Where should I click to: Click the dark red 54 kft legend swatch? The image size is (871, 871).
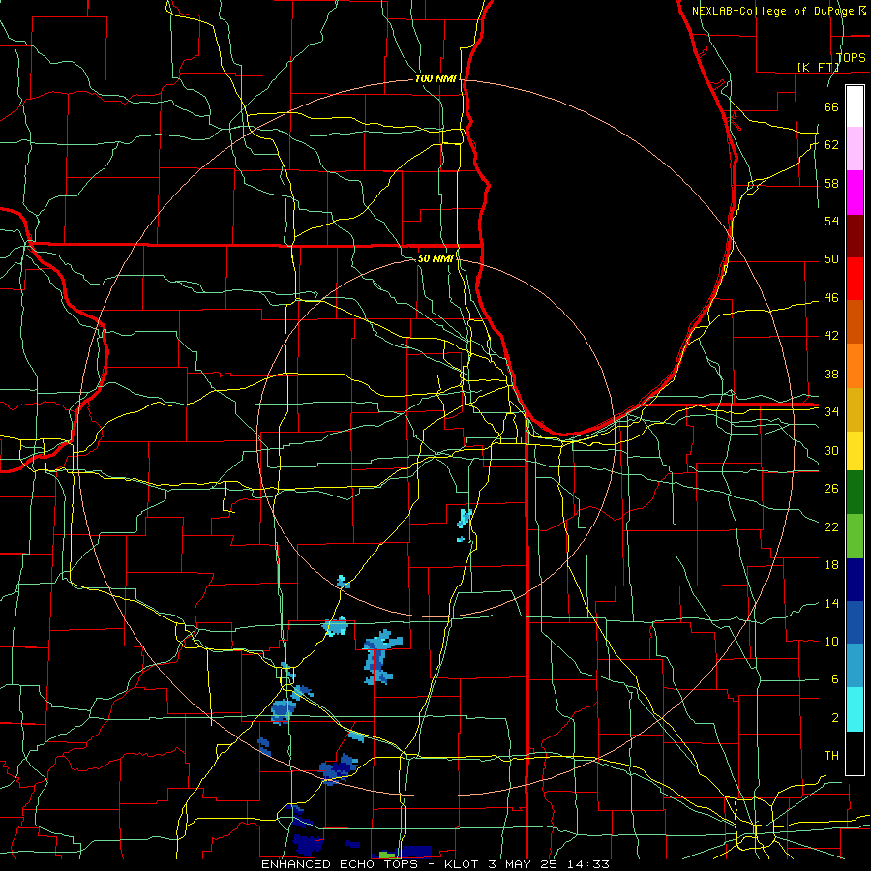point(855,235)
